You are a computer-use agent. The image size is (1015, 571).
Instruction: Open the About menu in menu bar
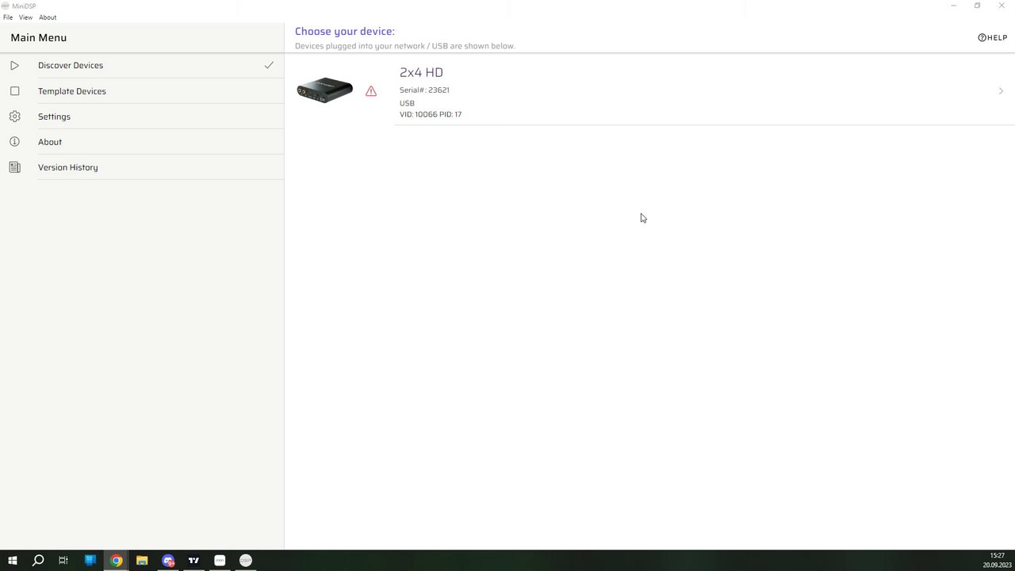point(48,17)
